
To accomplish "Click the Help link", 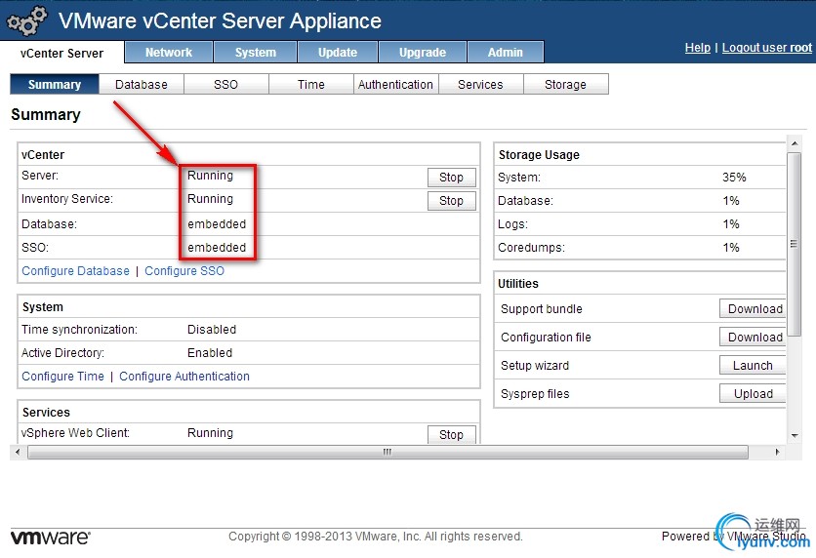I will click(x=697, y=48).
